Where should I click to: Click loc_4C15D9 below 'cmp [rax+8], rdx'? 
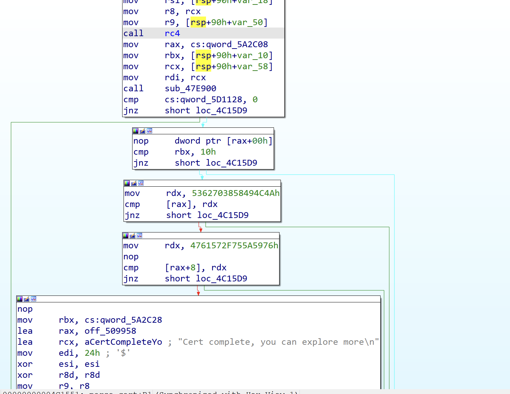pyautogui.click(x=222, y=279)
